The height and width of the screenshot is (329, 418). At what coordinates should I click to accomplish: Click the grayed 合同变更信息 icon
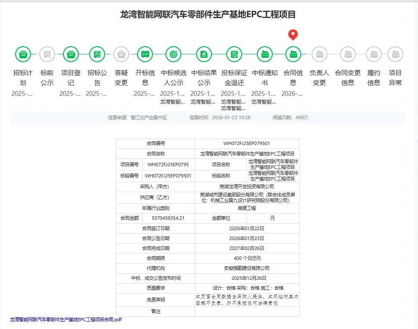click(x=348, y=54)
